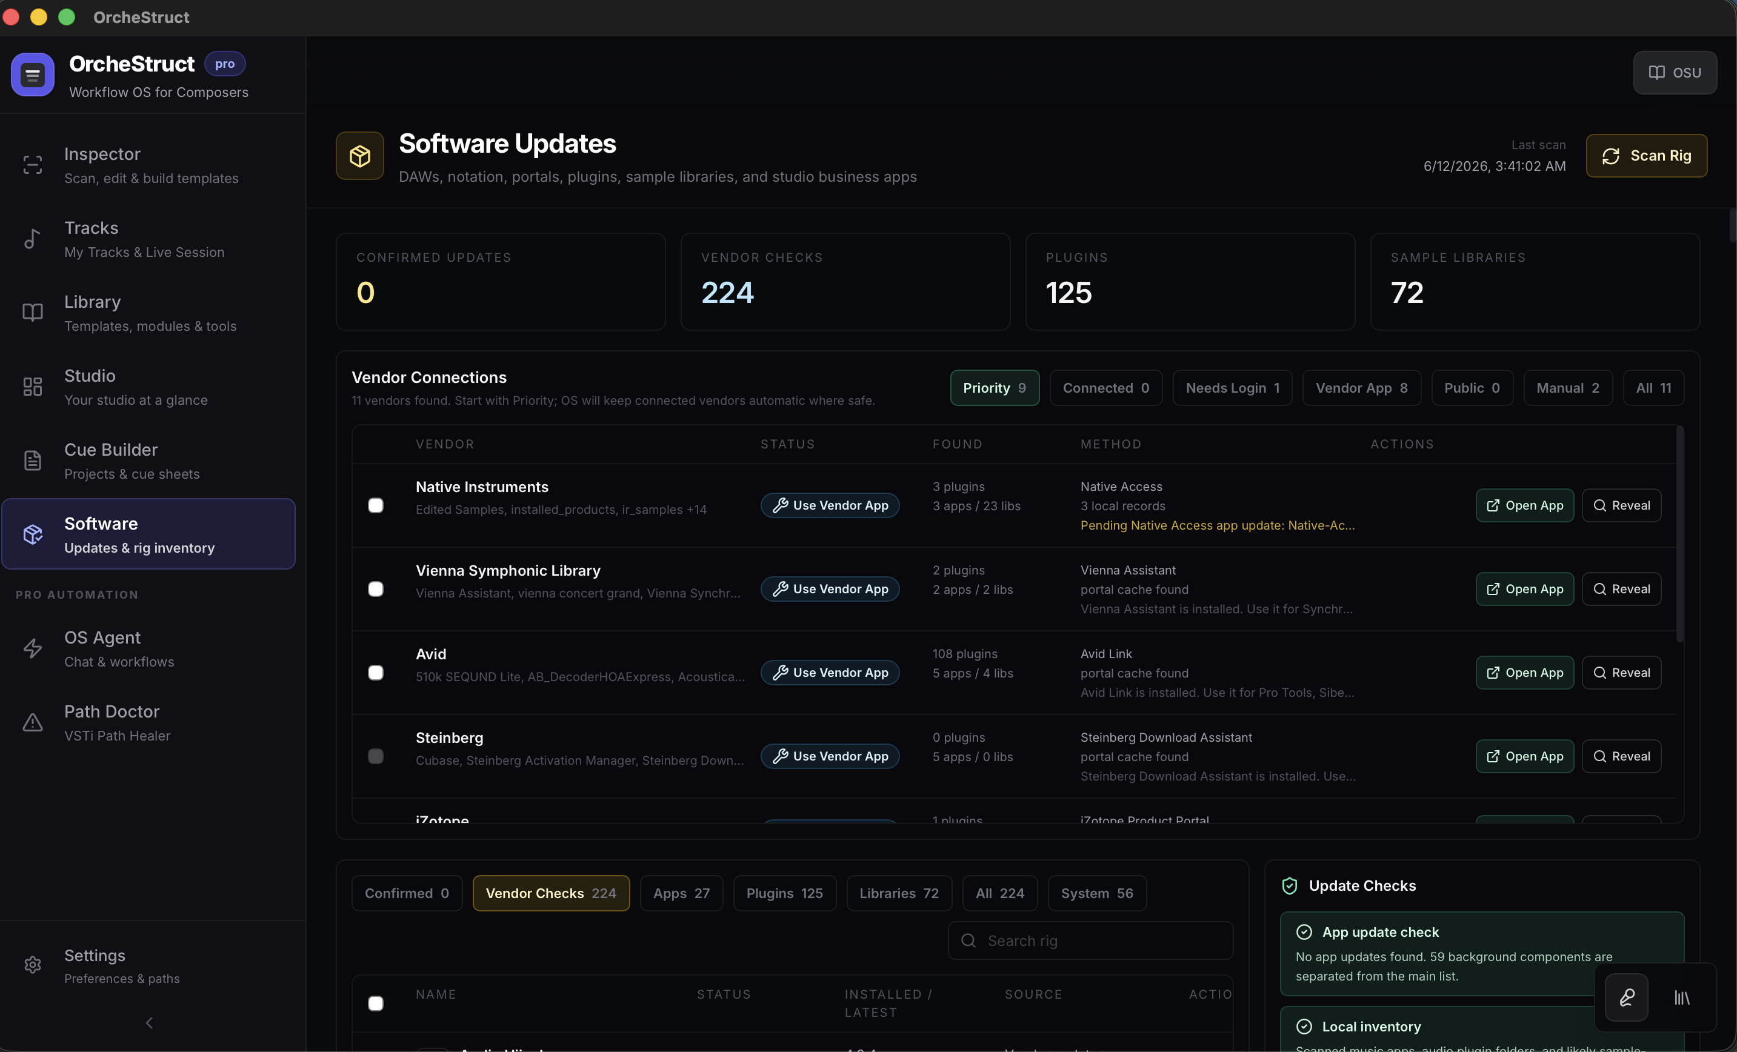Collapse the sidebar with the chevron
This screenshot has height=1052, width=1737.
pos(148,1022)
